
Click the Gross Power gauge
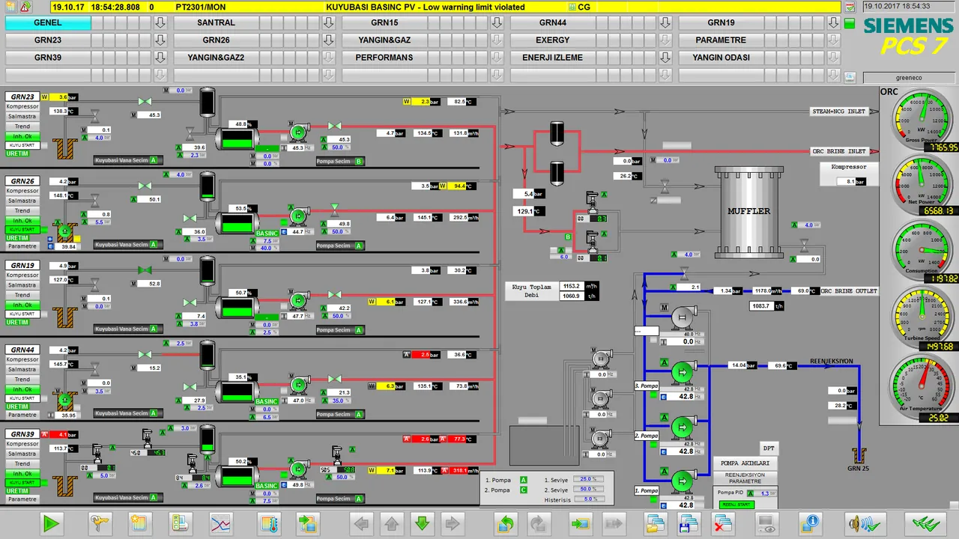[919, 117]
